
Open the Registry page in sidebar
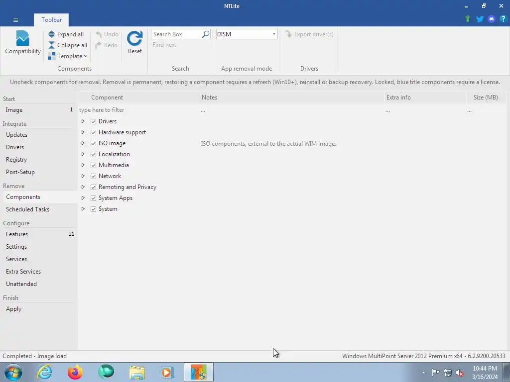pyautogui.click(x=38, y=160)
